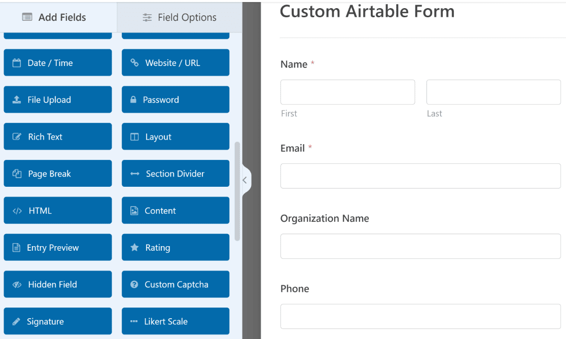Viewport: 566px width, 339px height.
Task: Click the HTML code brackets icon
Action: pos(17,211)
